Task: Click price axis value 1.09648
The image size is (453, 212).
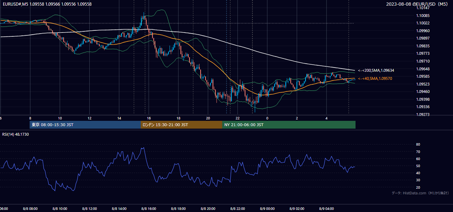Action: [423, 69]
